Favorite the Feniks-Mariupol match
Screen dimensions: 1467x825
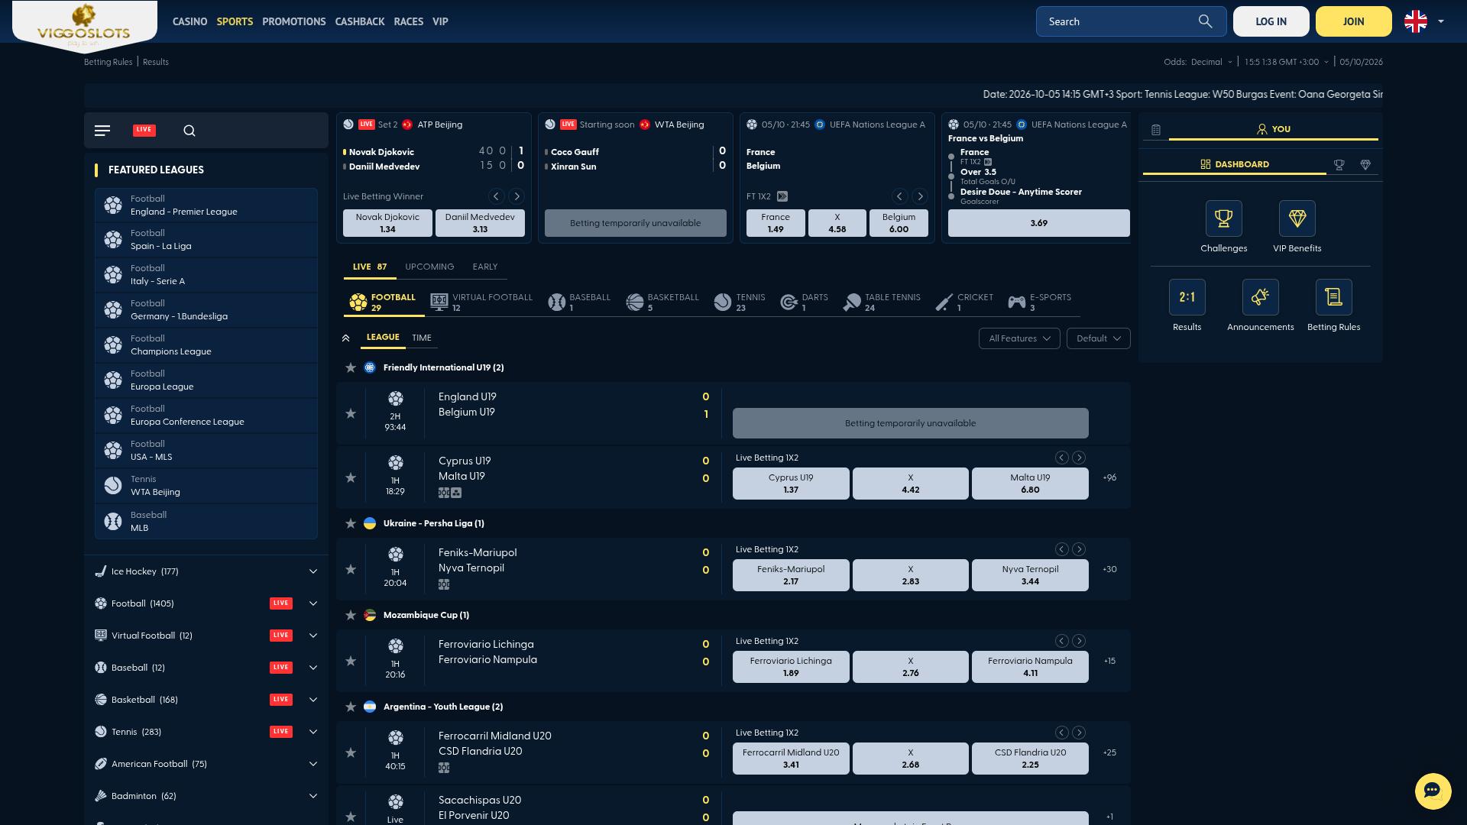coord(351,569)
